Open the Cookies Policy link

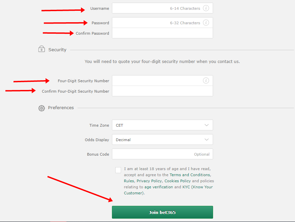coord(177,181)
